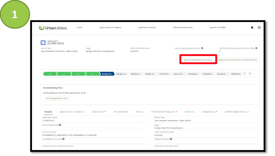Show info icon beside Related Application
Image resolution: width=275 pixels, height=156 pixels.
click(60, 125)
